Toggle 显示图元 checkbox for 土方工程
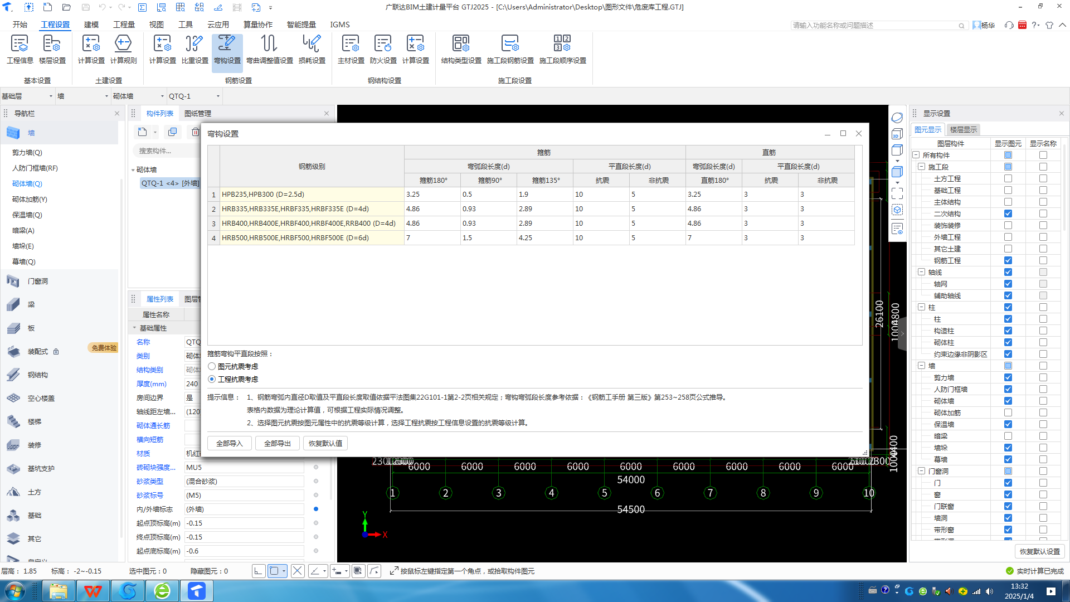1070x602 pixels. coord(1008,178)
